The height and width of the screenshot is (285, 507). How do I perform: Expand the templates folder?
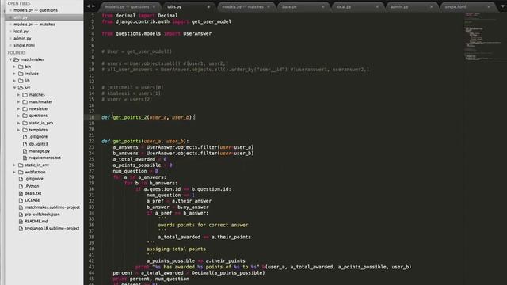point(18,130)
